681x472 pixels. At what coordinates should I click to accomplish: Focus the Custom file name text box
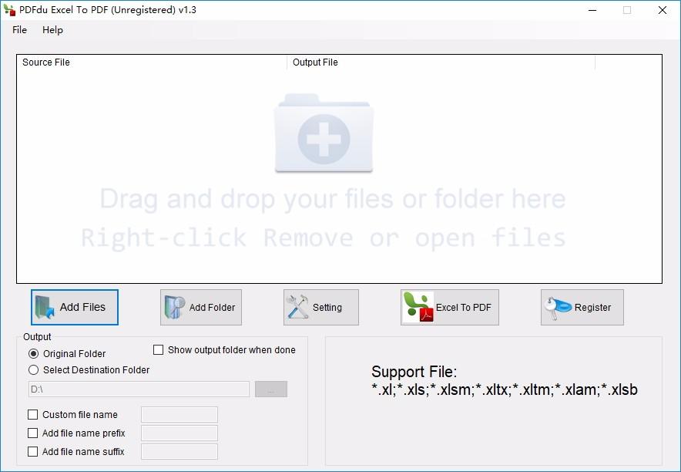(179, 415)
